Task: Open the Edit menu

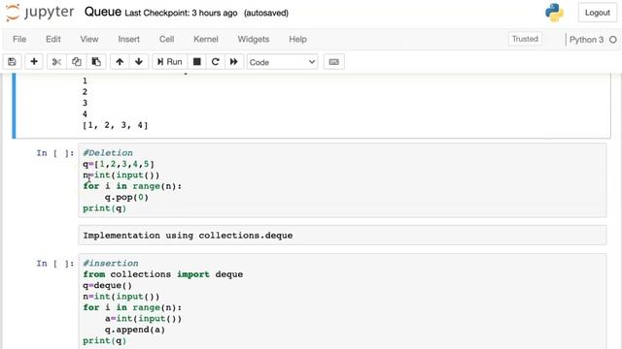Action: pyautogui.click(x=53, y=39)
